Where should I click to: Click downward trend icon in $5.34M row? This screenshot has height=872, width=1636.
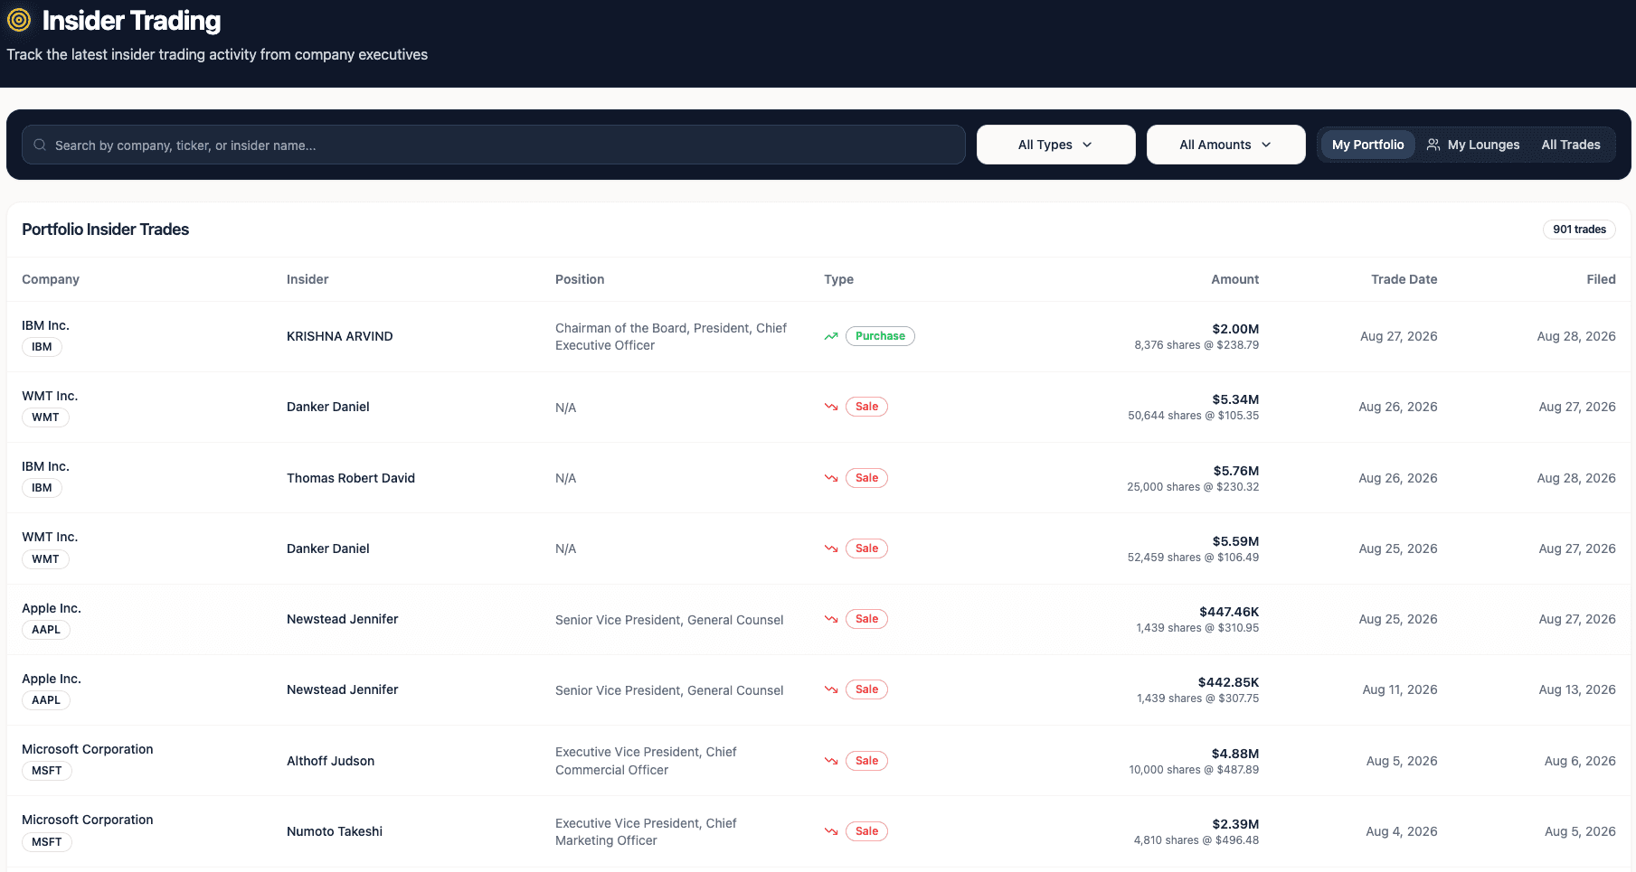tap(831, 407)
